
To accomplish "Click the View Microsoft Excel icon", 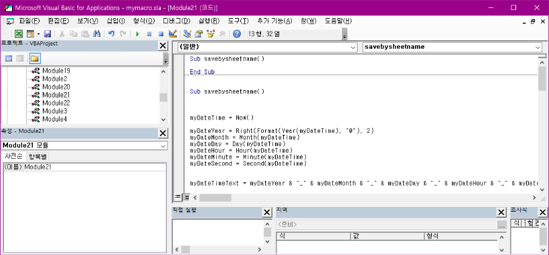I will (19, 34).
